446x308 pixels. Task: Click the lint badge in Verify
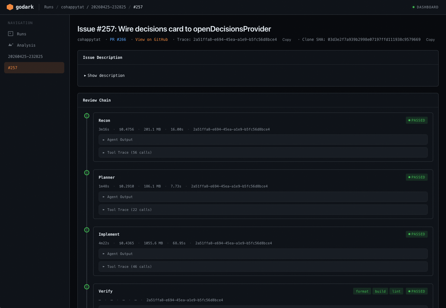click(x=397, y=291)
